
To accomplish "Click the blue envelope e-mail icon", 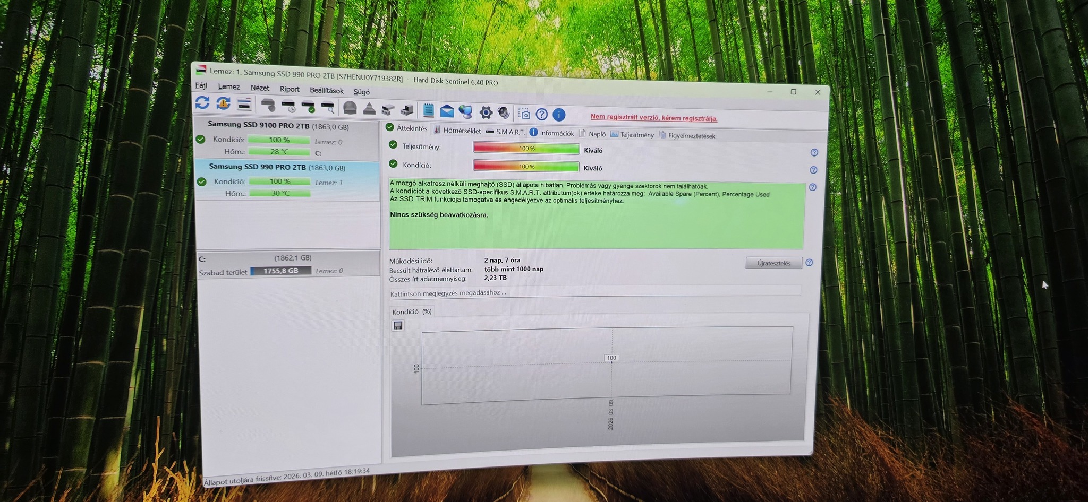I will [x=447, y=111].
